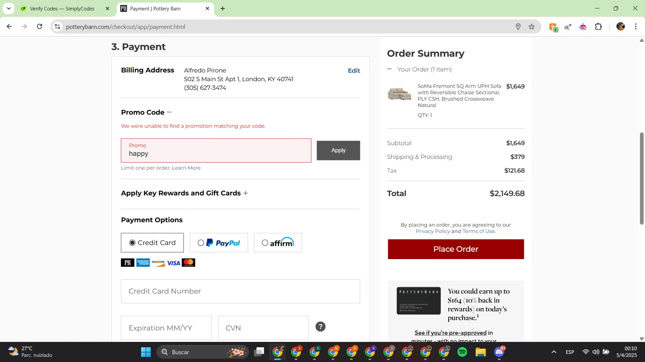The height and width of the screenshot is (362, 645).
Task: Focus the Expiration MM/YY field
Action: (166, 328)
